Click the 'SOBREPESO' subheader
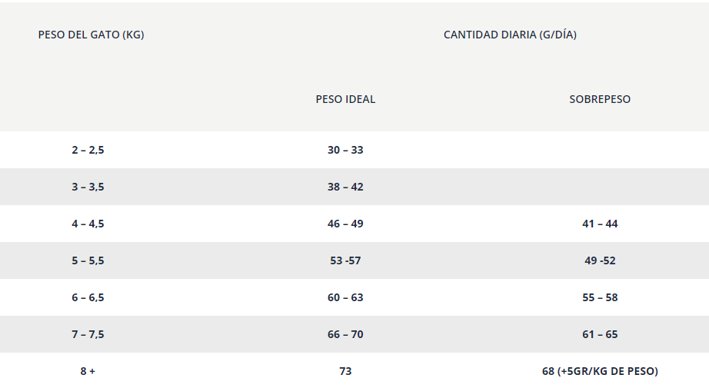Image resolution: width=709 pixels, height=388 pixels. point(600,99)
